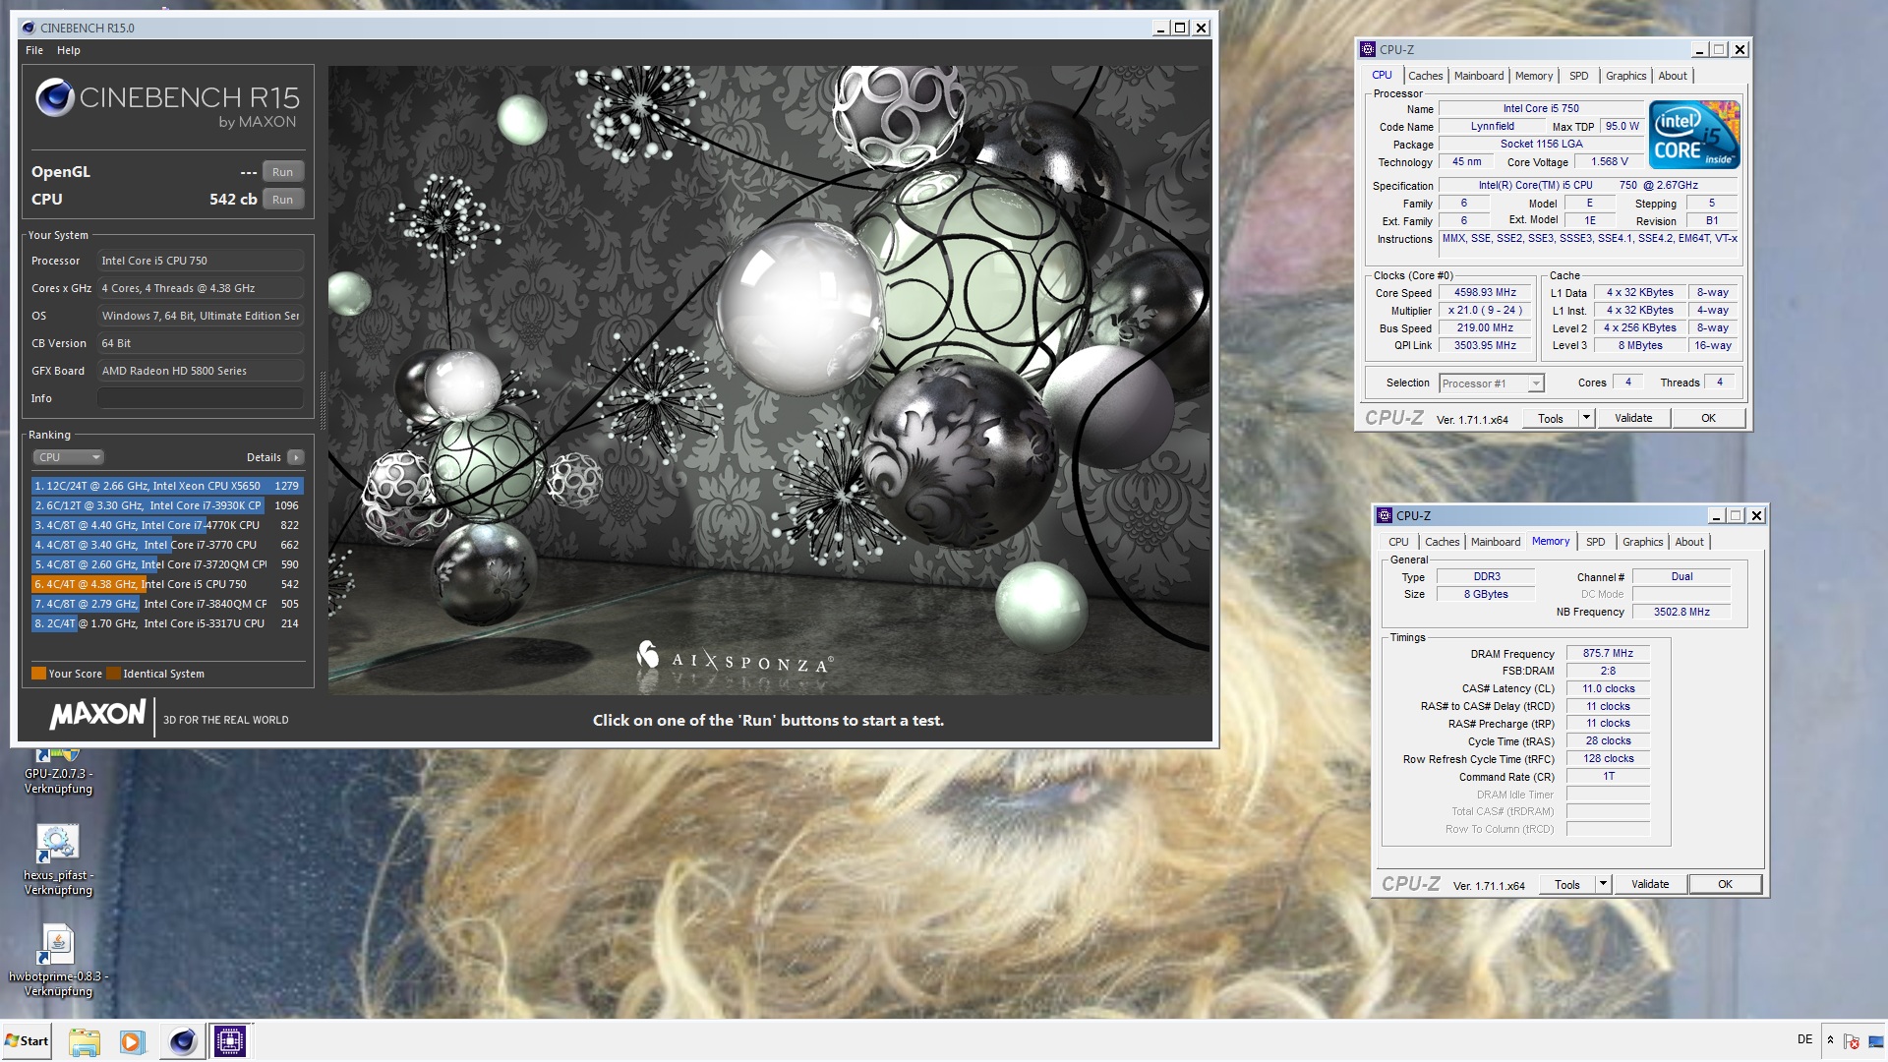Screen dimensions: 1888x1062
Task: Click OK in upper CPU-Z window
Action: 1708,418
